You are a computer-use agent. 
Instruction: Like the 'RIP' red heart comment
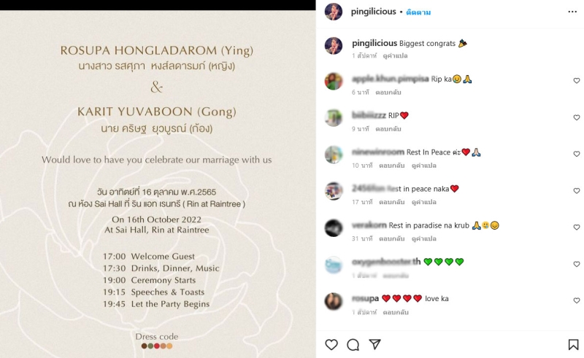[x=577, y=117]
